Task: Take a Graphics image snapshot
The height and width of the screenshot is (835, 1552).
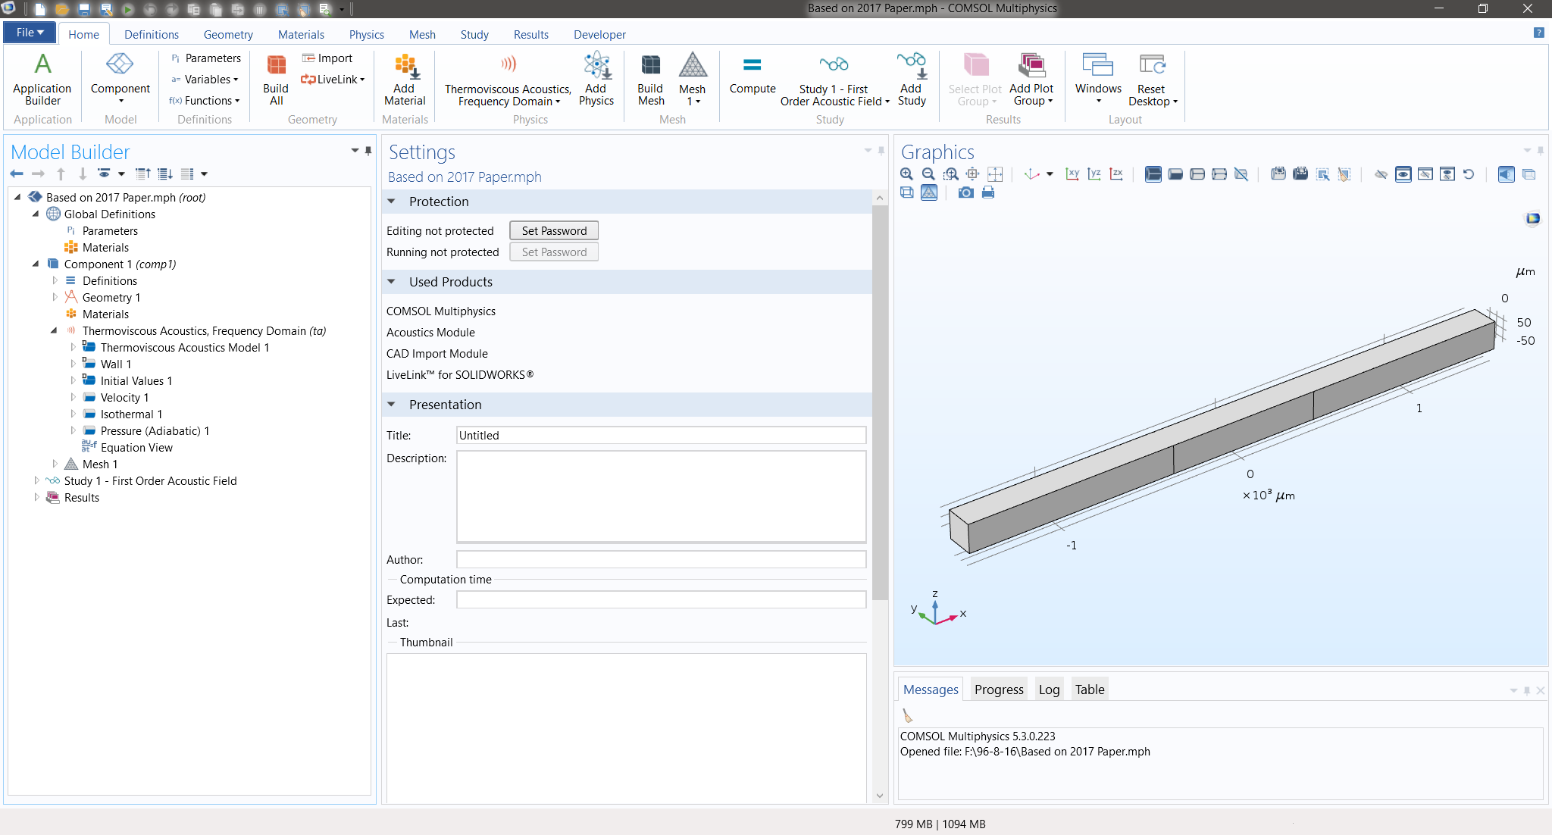Action: pos(965,193)
